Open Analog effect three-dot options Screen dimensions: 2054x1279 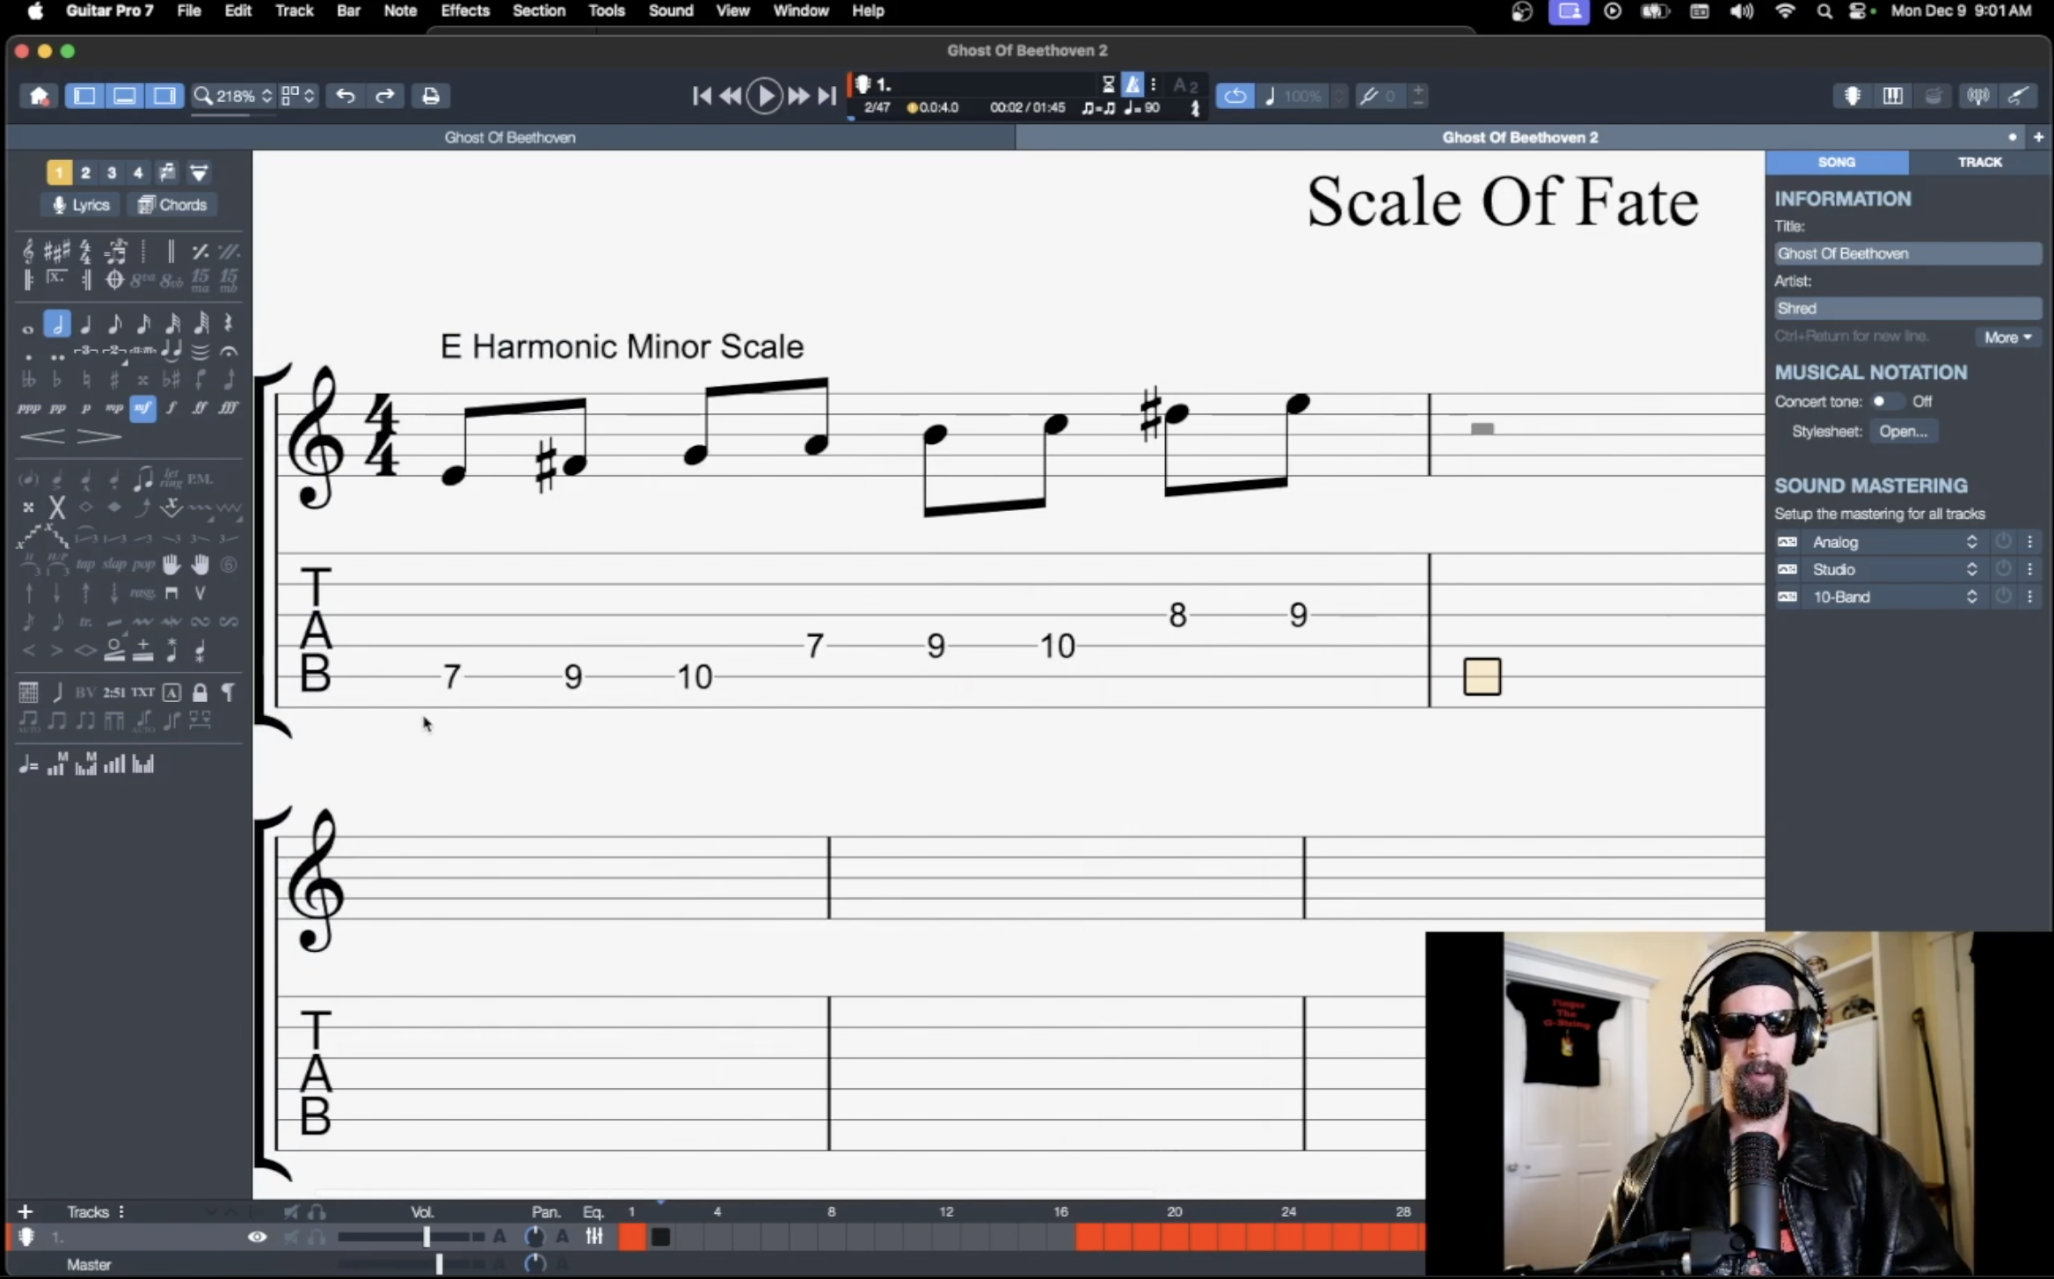pos(2029,542)
